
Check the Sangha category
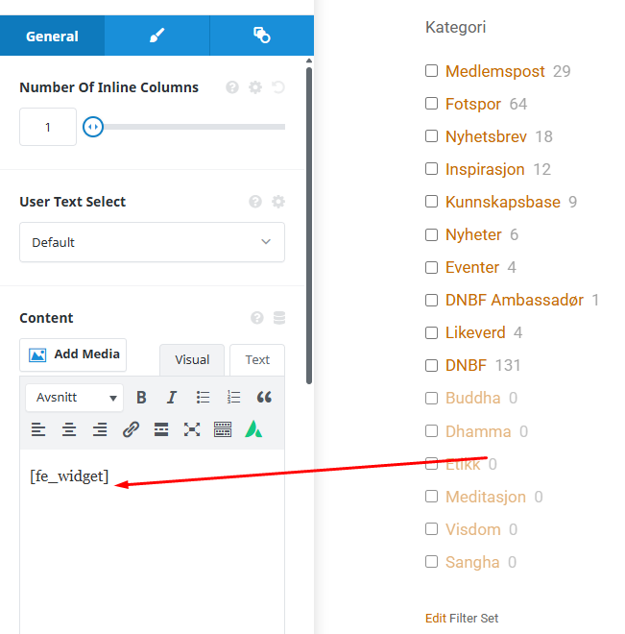coord(431,562)
